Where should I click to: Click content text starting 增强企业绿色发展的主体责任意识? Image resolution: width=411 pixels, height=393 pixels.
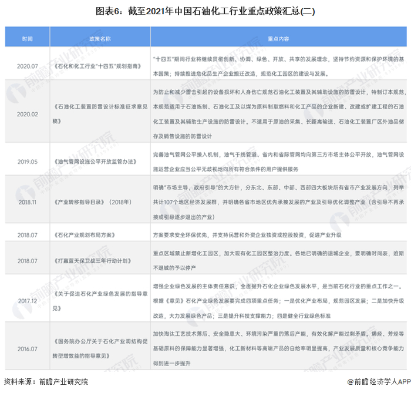pos(279,301)
